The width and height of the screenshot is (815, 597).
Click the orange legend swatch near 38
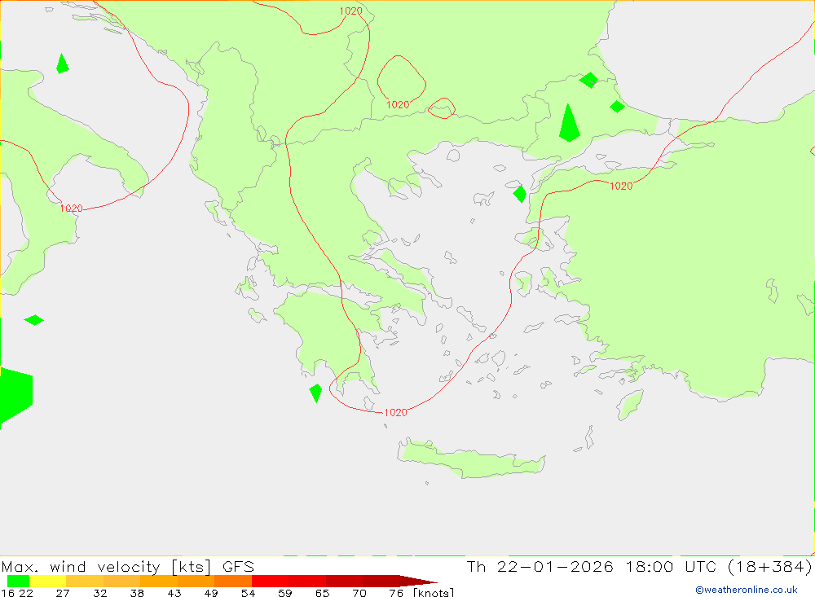tap(159, 581)
